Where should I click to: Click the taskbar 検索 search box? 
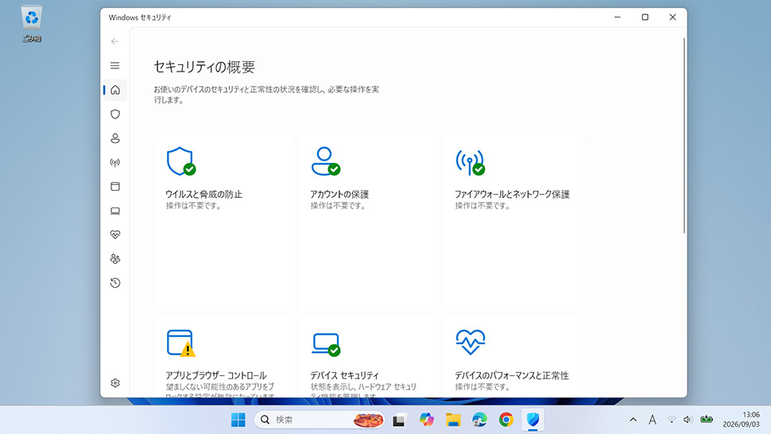point(320,420)
